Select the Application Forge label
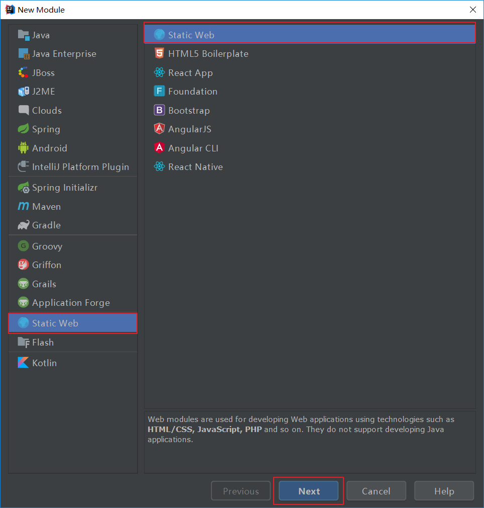 coord(71,303)
